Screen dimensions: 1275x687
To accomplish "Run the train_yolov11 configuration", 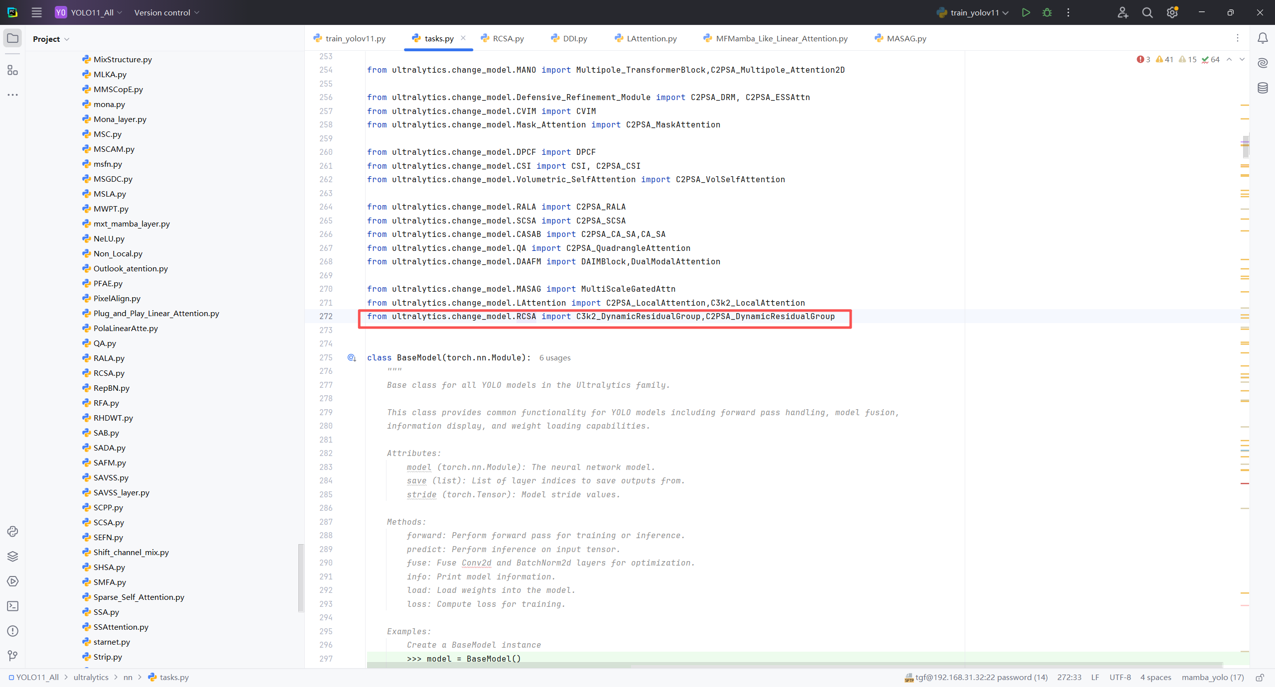I will [x=1025, y=12].
